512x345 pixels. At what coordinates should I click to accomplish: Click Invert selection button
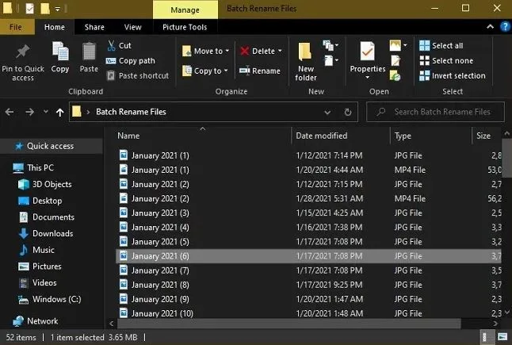453,76
